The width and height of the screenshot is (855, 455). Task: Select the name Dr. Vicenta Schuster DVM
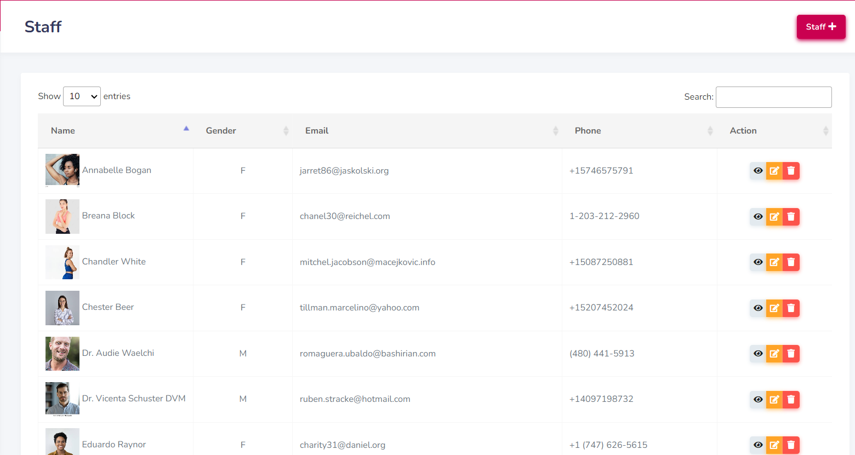coord(134,399)
